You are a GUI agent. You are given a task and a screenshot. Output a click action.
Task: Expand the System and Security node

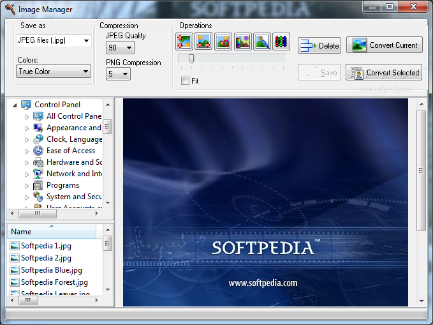point(27,197)
